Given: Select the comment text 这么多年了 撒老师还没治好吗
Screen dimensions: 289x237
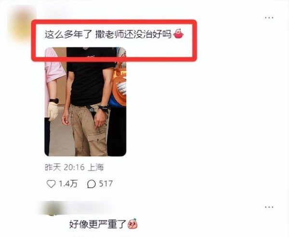Looking at the screenshot, I should (x=108, y=34).
